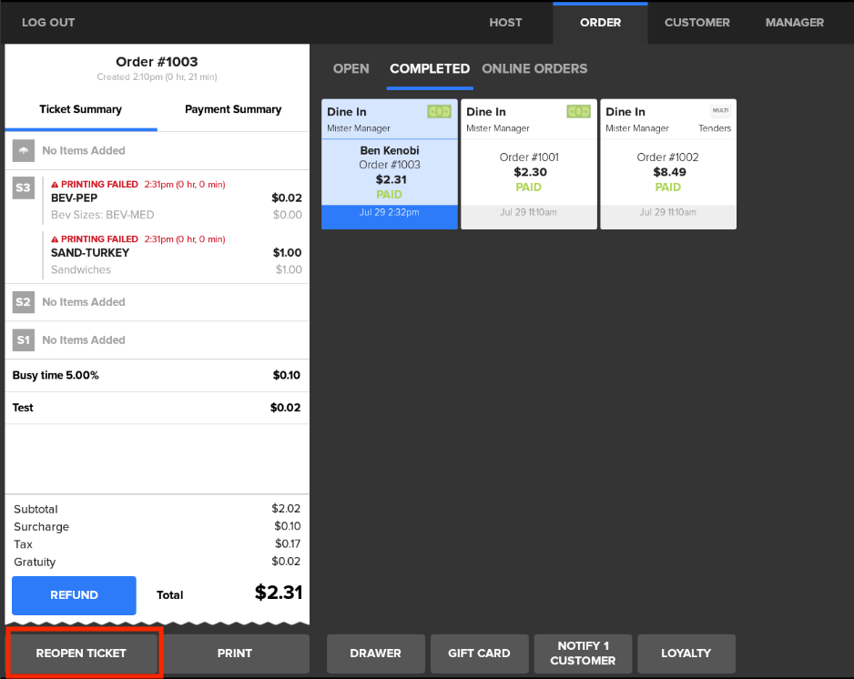Click the REOPEN TICKET button
The width and height of the screenshot is (854, 679).
tap(82, 653)
